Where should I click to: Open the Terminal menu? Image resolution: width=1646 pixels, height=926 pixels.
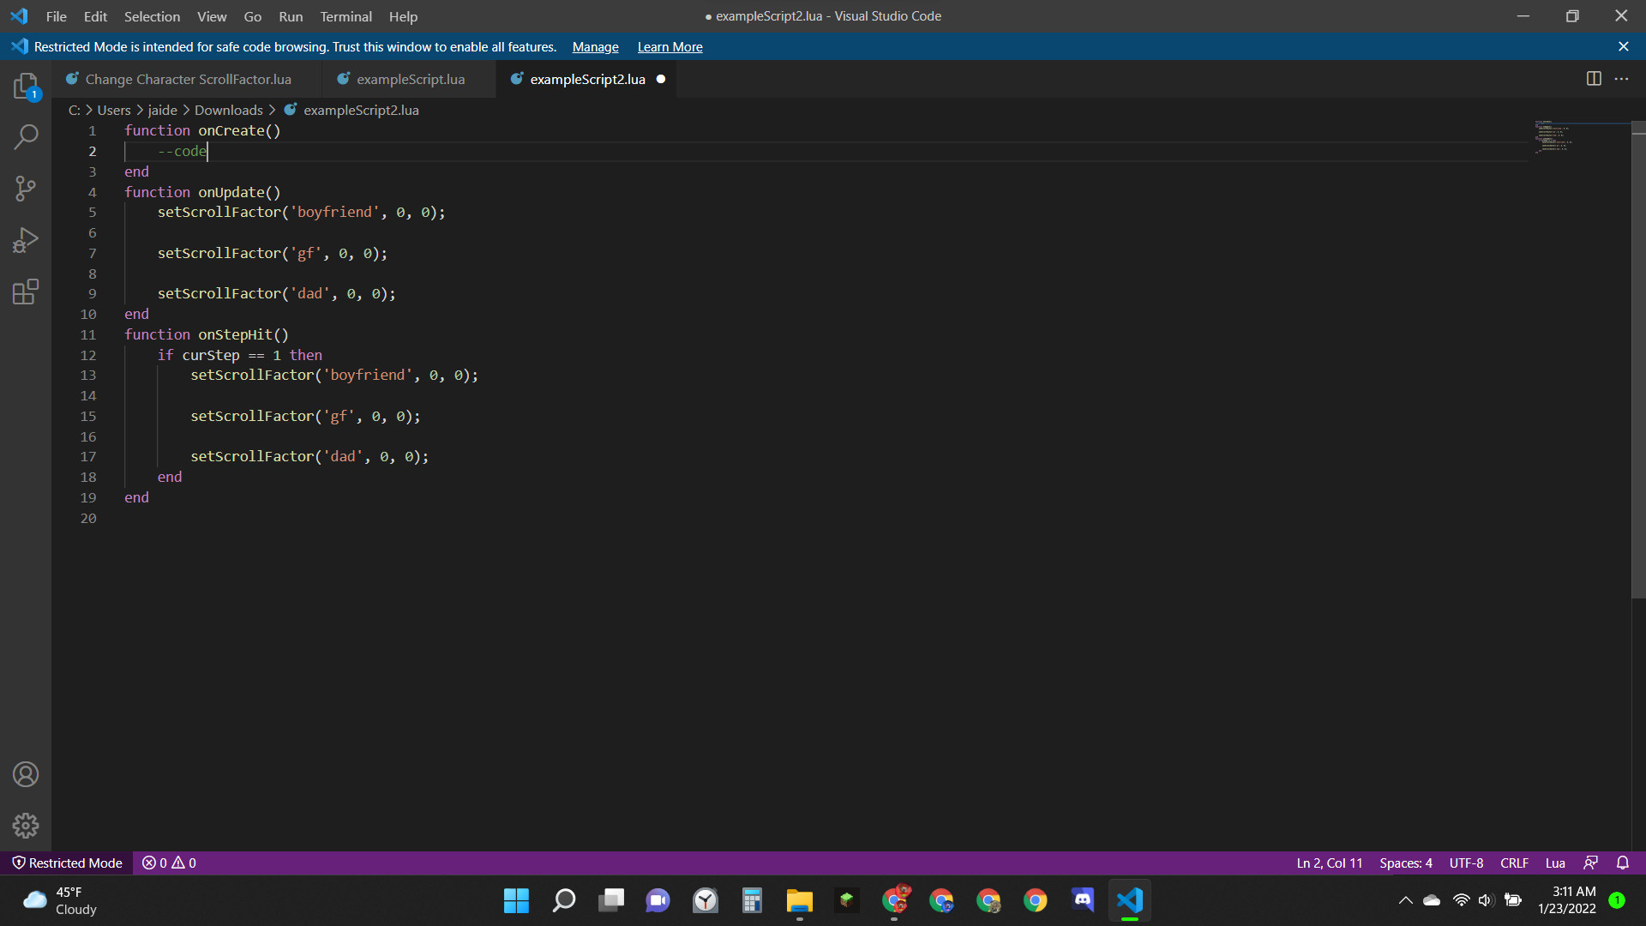point(345,16)
